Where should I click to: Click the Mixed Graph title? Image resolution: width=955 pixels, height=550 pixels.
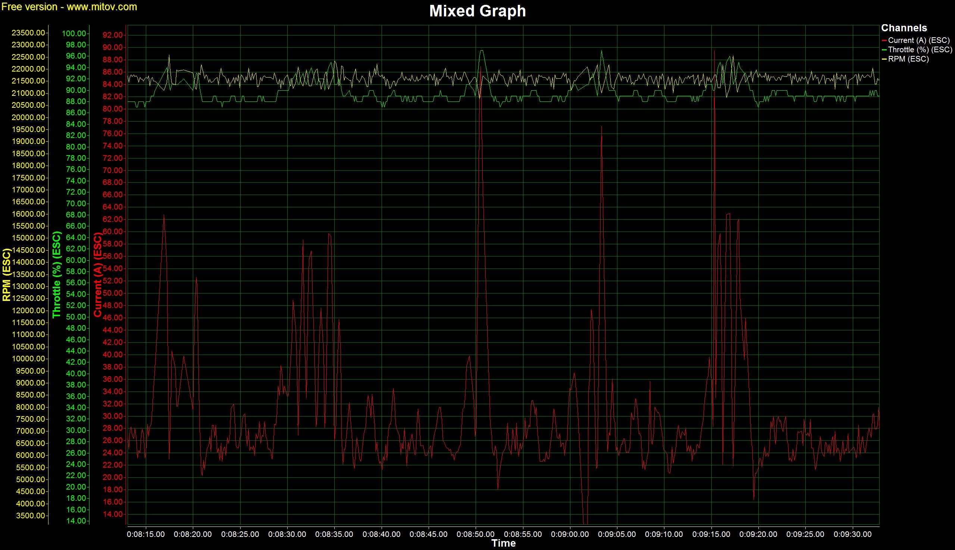pos(477,11)
